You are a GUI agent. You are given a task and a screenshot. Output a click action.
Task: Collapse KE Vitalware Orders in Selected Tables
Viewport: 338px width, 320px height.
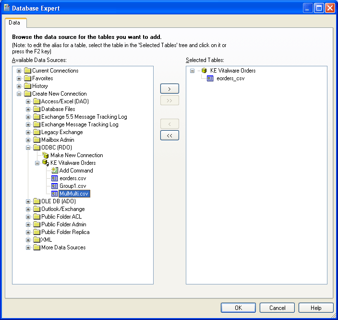coord(193,71)
